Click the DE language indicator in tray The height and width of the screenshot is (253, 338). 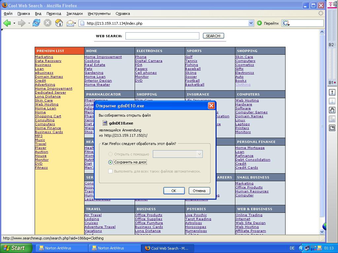pos(292,248)
